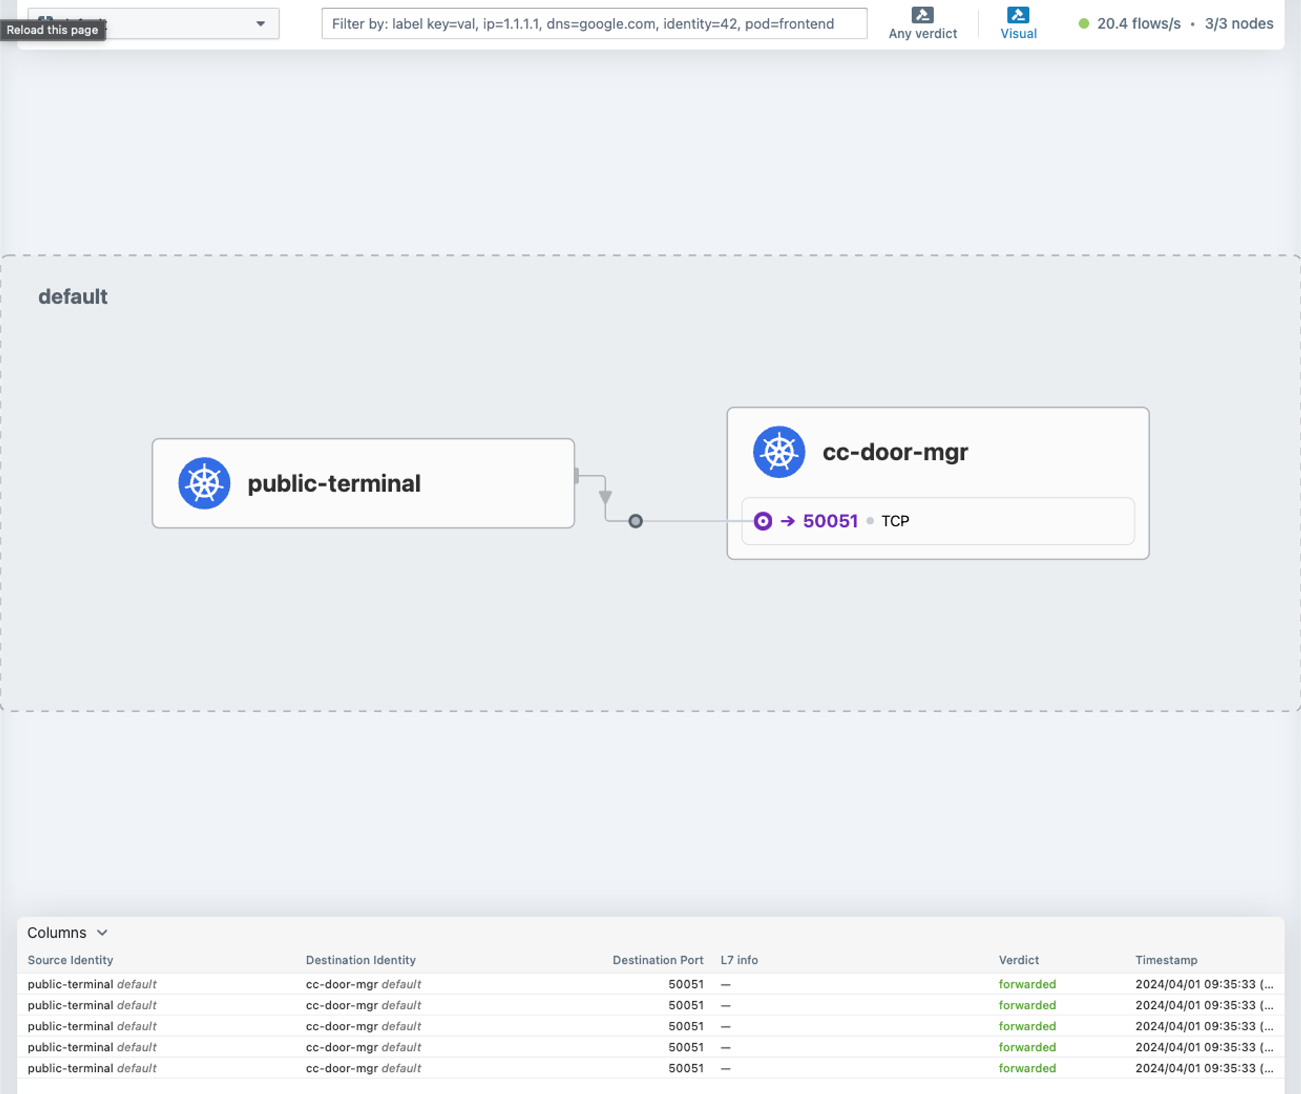Click the Timestamp column header
This screenshot has height=1094, width=1301.
(x=1166, y=960)
